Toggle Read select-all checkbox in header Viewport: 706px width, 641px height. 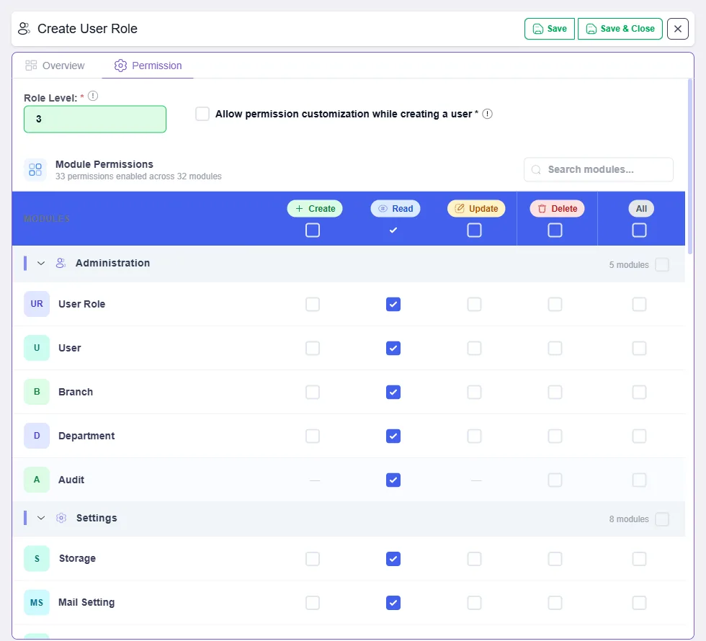click(393, 230)
